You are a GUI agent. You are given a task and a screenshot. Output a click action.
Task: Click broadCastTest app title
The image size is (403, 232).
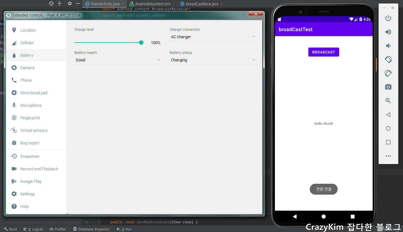(296, 29)
